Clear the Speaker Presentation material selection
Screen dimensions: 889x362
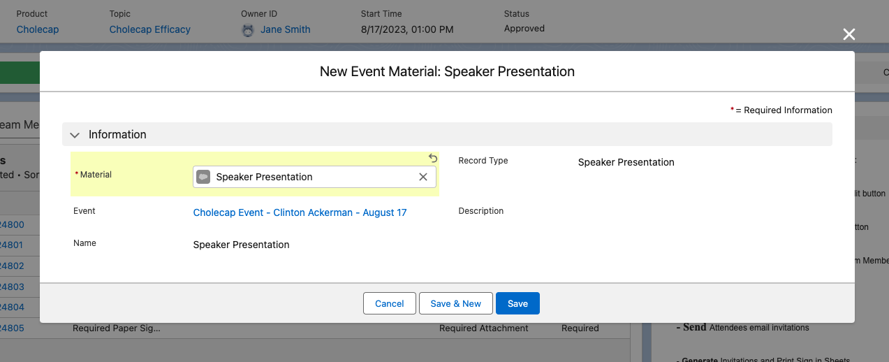point(423,177)
